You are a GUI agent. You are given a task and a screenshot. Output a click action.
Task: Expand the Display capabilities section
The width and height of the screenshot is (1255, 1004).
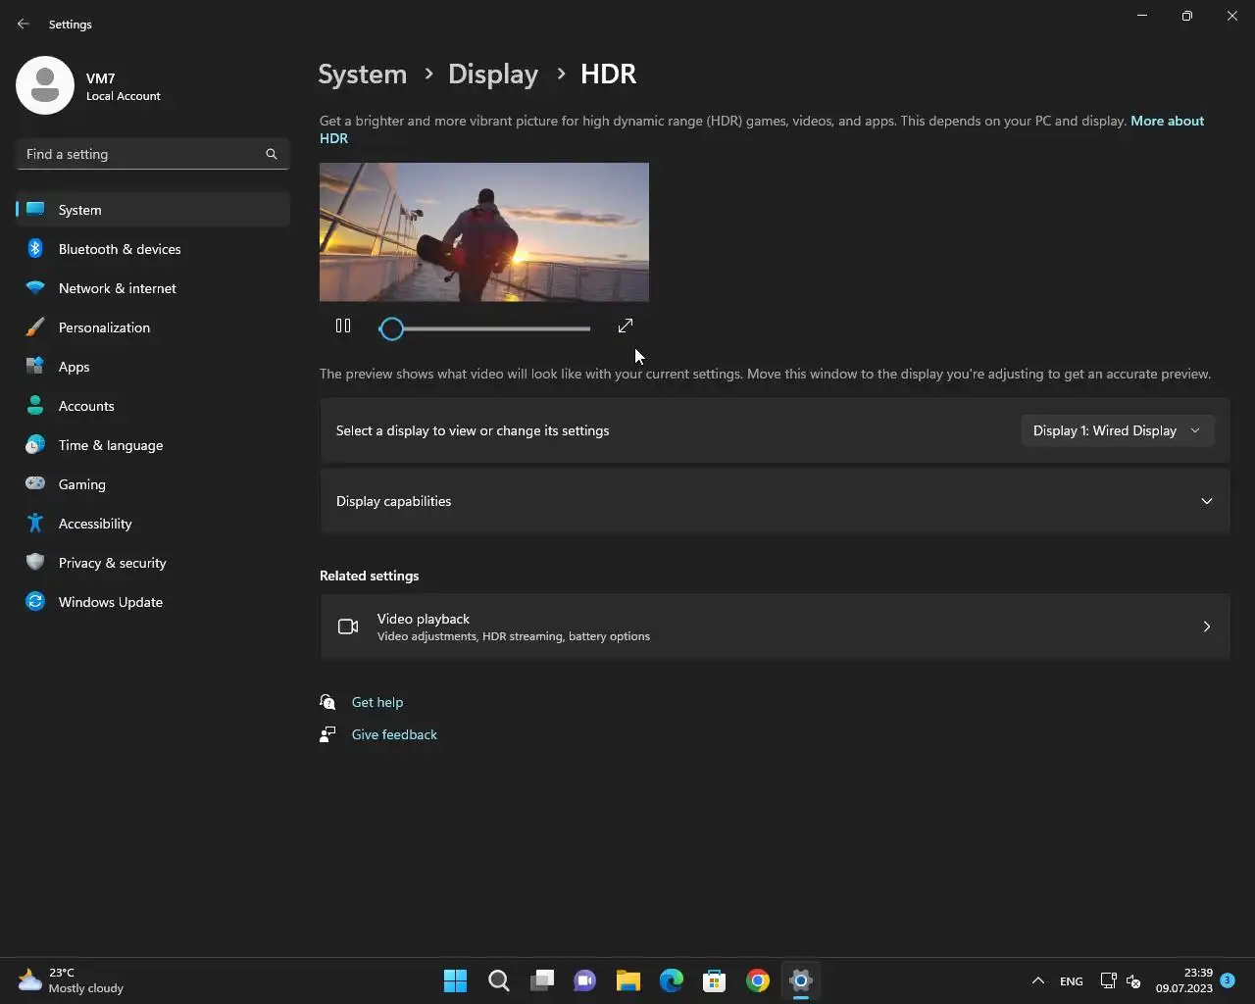click(775, 501)
